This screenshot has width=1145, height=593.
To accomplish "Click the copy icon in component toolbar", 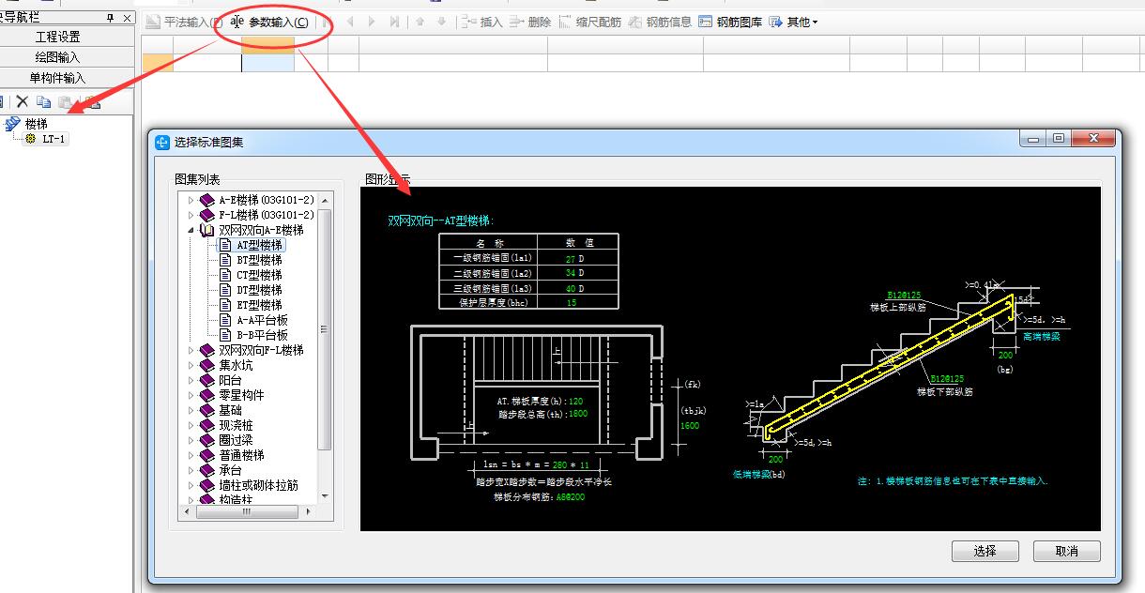I will [43, 101].
